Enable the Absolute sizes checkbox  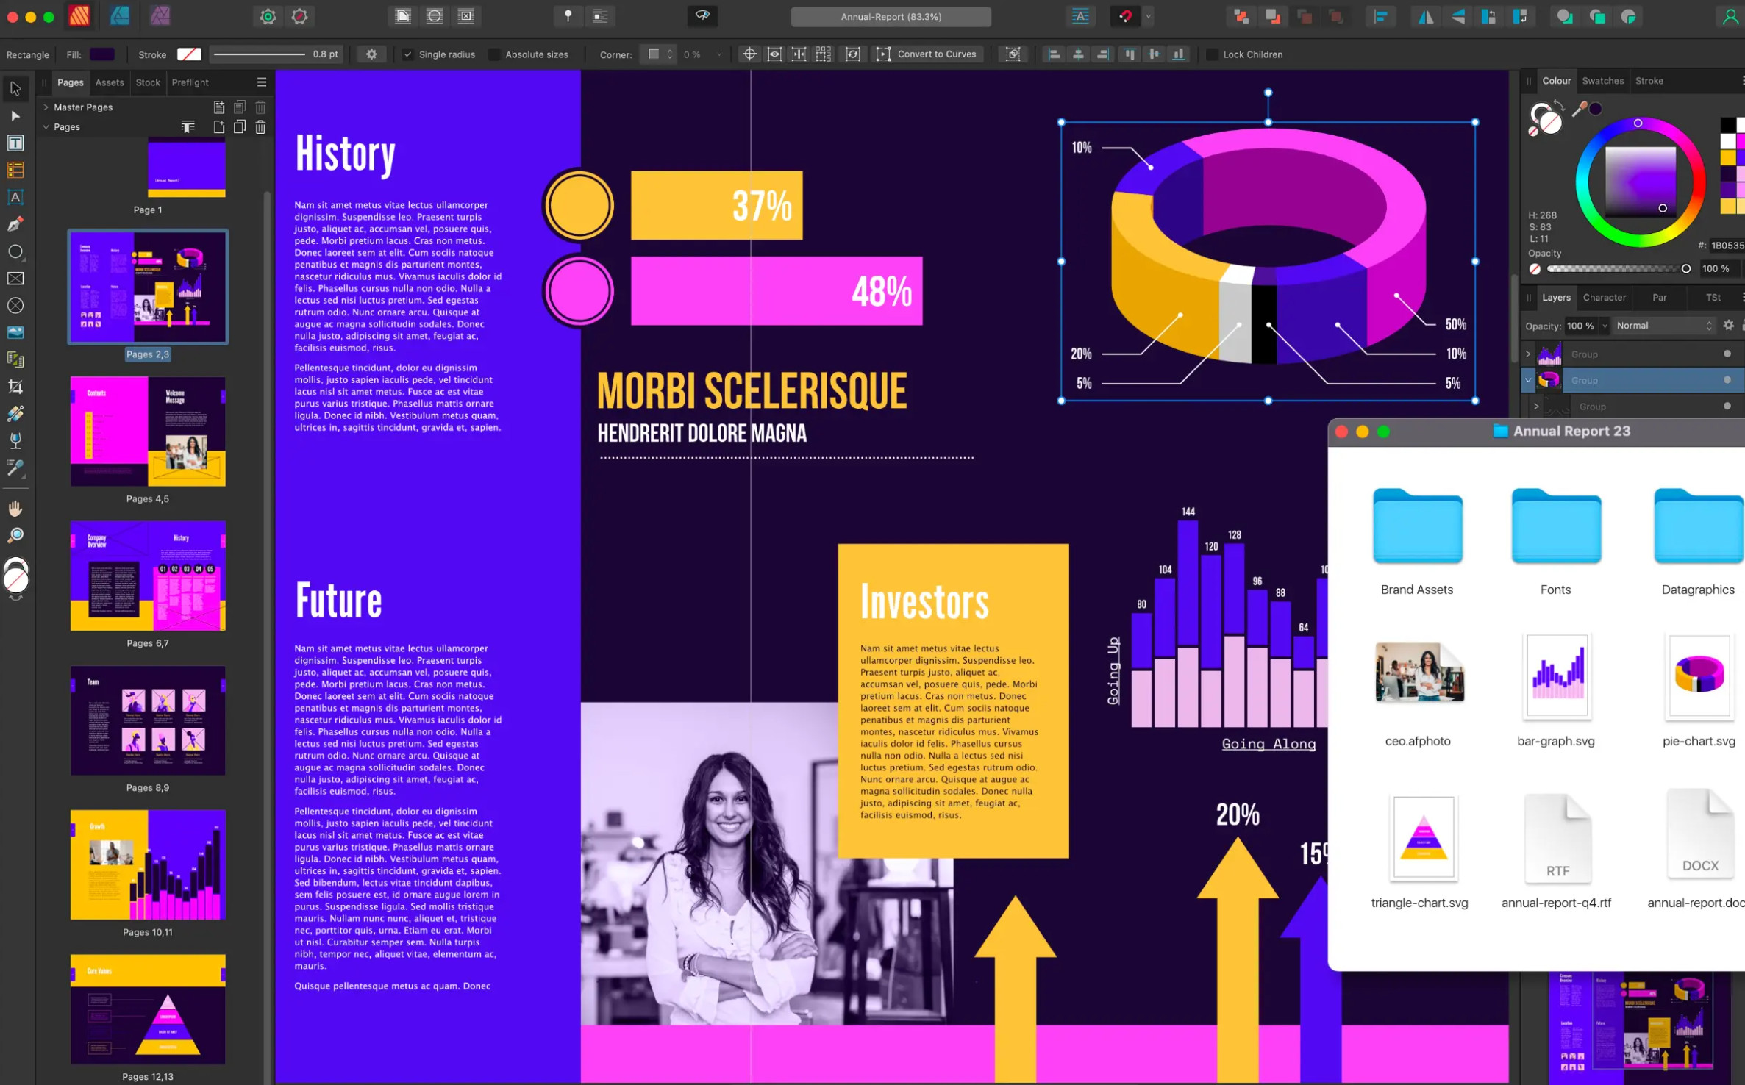click(x=494, y=54)
